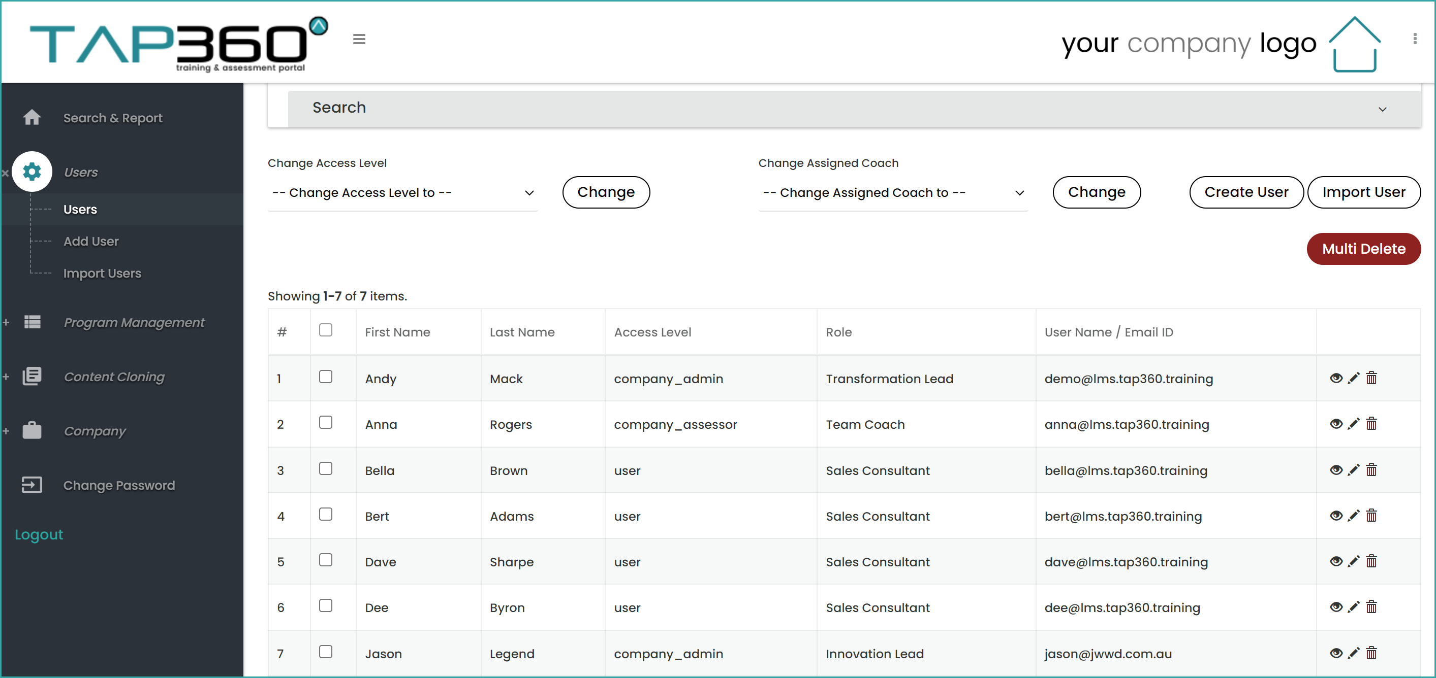Click the hamburger menu icon
The height and width of the screenshot is (678, 1436).
(x=359, y=39)
